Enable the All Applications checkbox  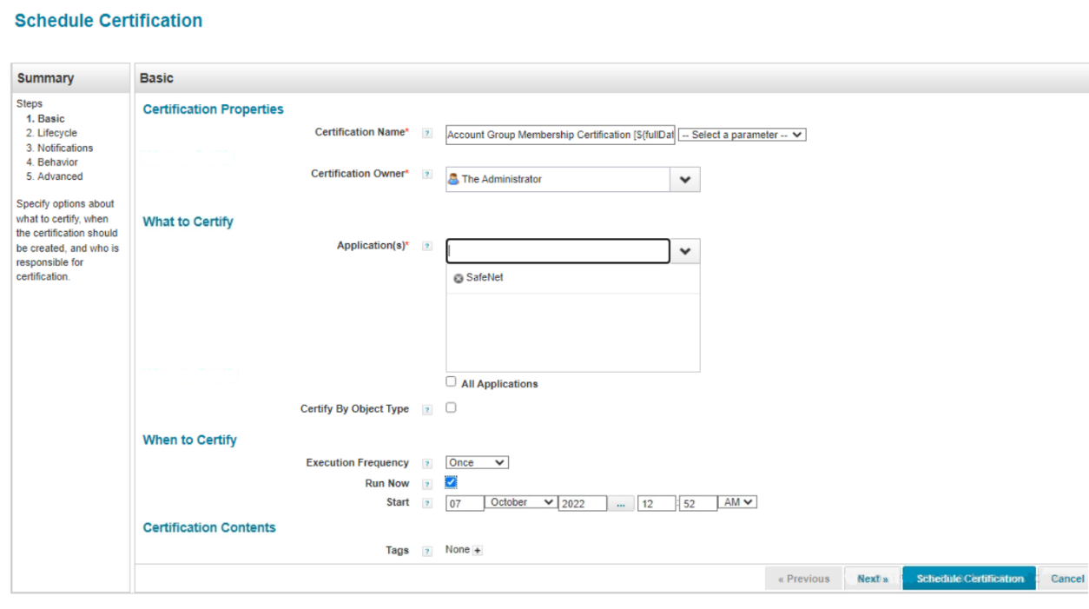click(451, 381)
